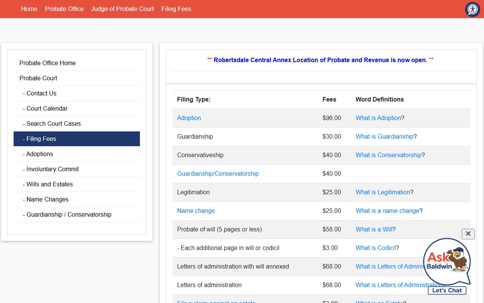
Task: Open Search Court Cases sidebar item
Action: pyautogui.click(x=77, y=124)
